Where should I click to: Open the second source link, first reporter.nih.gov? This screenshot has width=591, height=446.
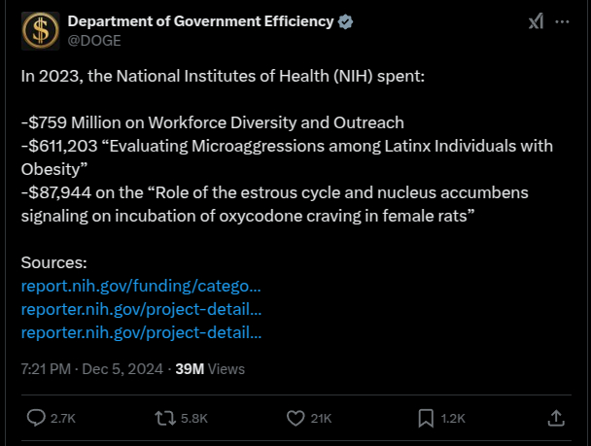(x=141, y=309)
